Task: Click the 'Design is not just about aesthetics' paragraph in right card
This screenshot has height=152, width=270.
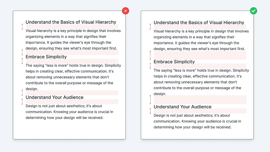Action: (197, 121)
